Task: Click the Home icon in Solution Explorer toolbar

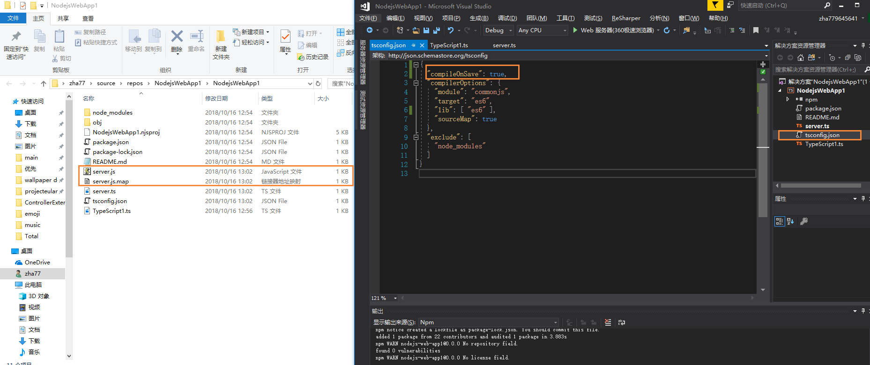Action: tap(801, 58)
